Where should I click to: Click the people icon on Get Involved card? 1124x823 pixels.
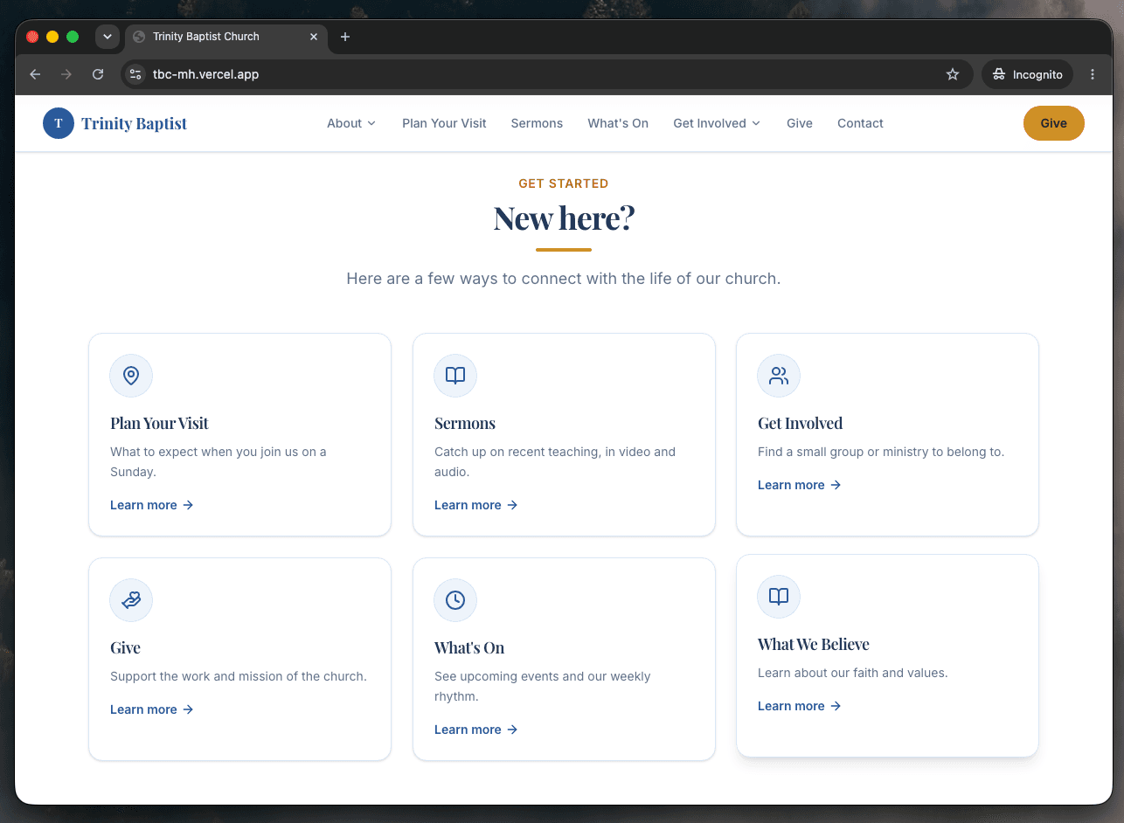(779, 376)
